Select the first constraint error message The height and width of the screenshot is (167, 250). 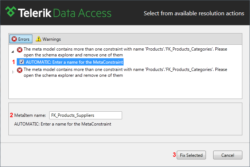tap(125, 52)
